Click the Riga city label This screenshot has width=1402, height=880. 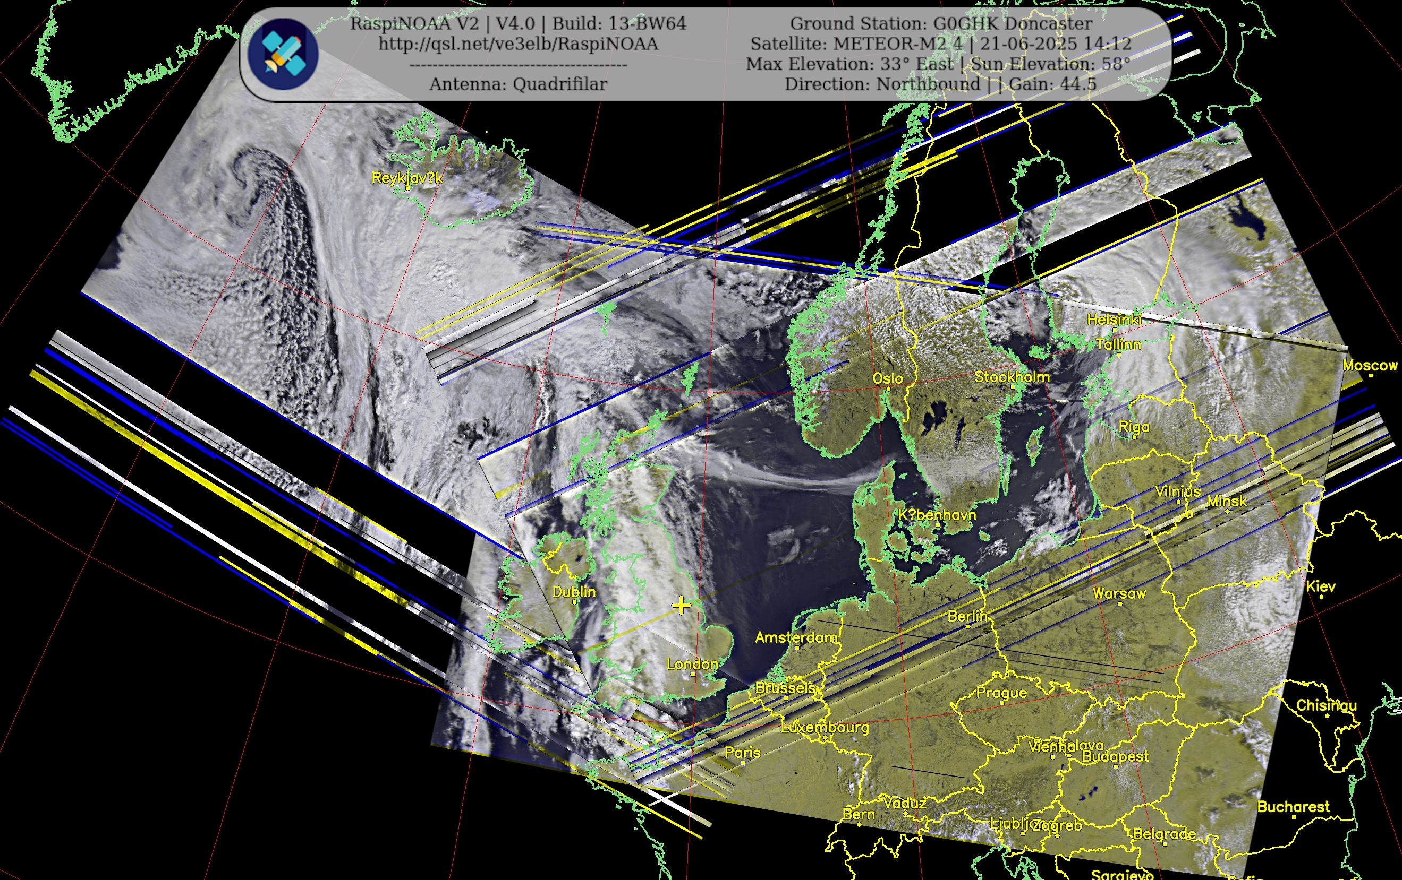pyautogui.click(x=1134, y=427)
